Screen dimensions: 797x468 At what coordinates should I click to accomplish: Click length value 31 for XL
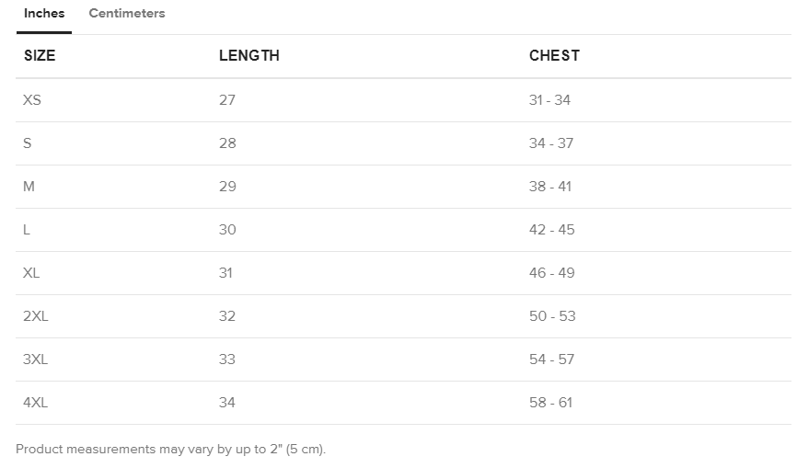226,273
